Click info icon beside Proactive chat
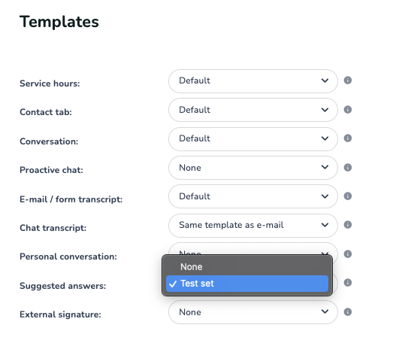This screenshot has width=417, height=337. (x=348, y=168)
